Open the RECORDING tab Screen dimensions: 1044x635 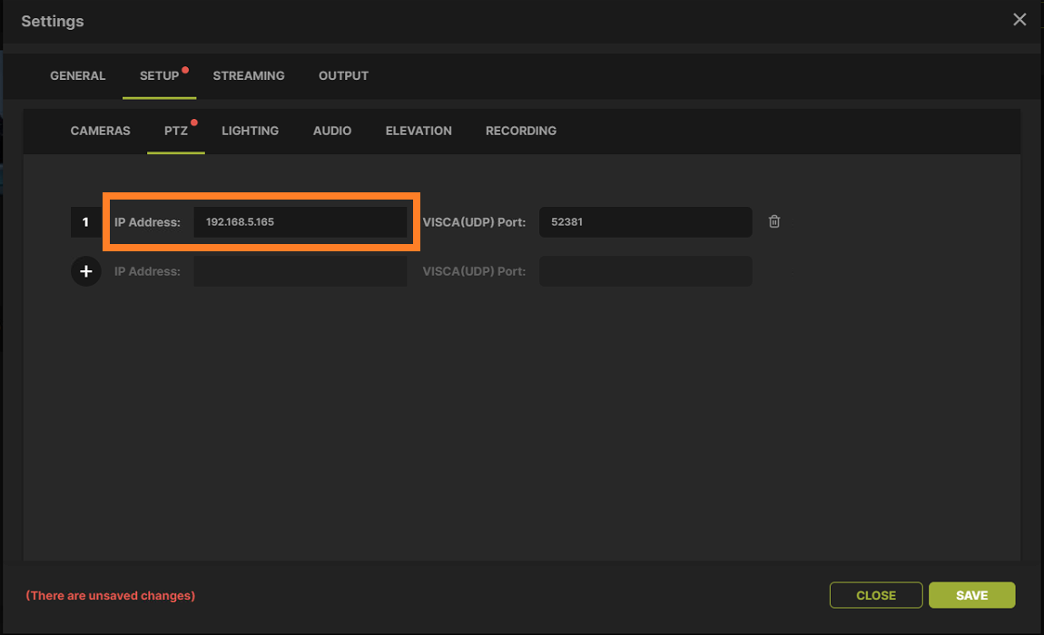[x=521, y=131]
